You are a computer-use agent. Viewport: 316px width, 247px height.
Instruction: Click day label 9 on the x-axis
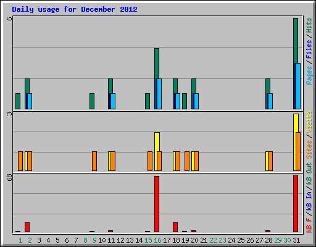click(x=94, y=240)
